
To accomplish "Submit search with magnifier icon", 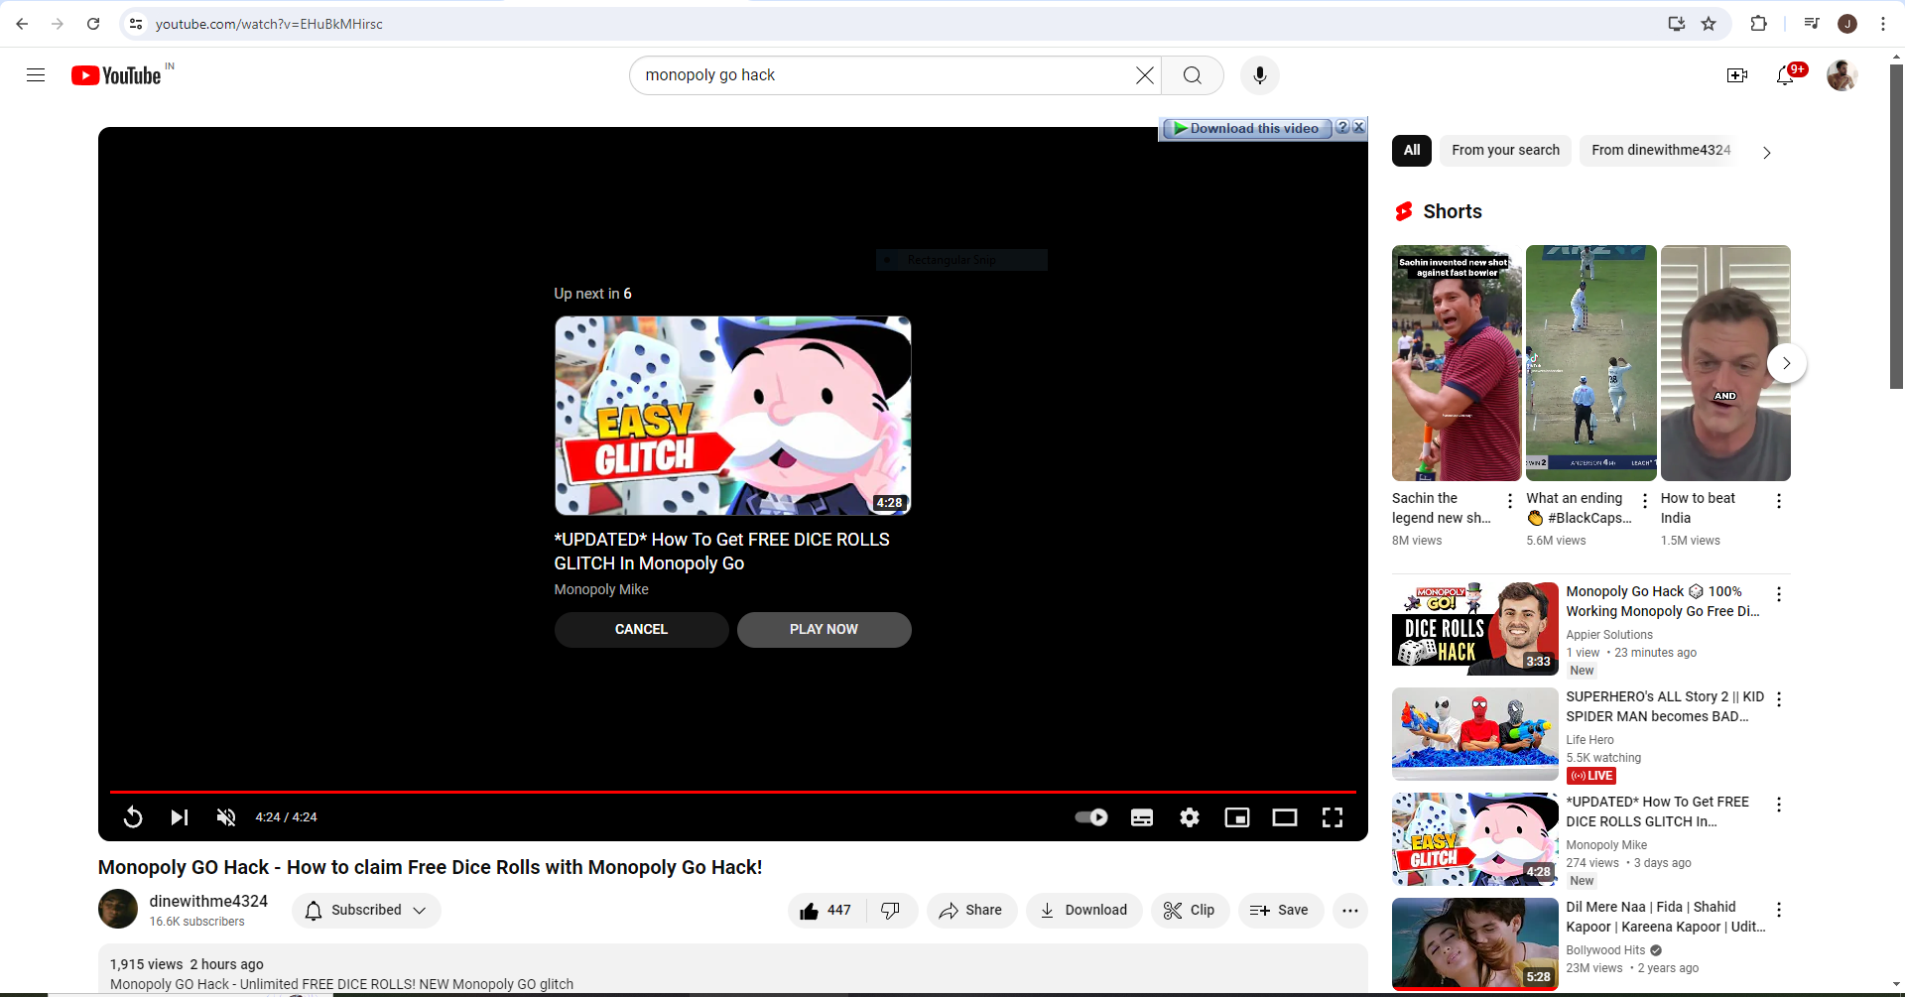I will click(x=1193, y=75).
